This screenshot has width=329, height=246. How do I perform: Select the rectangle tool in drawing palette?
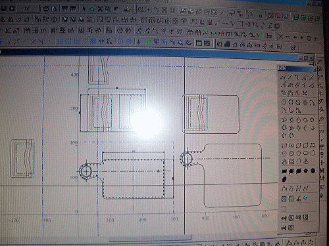[284, 146]
